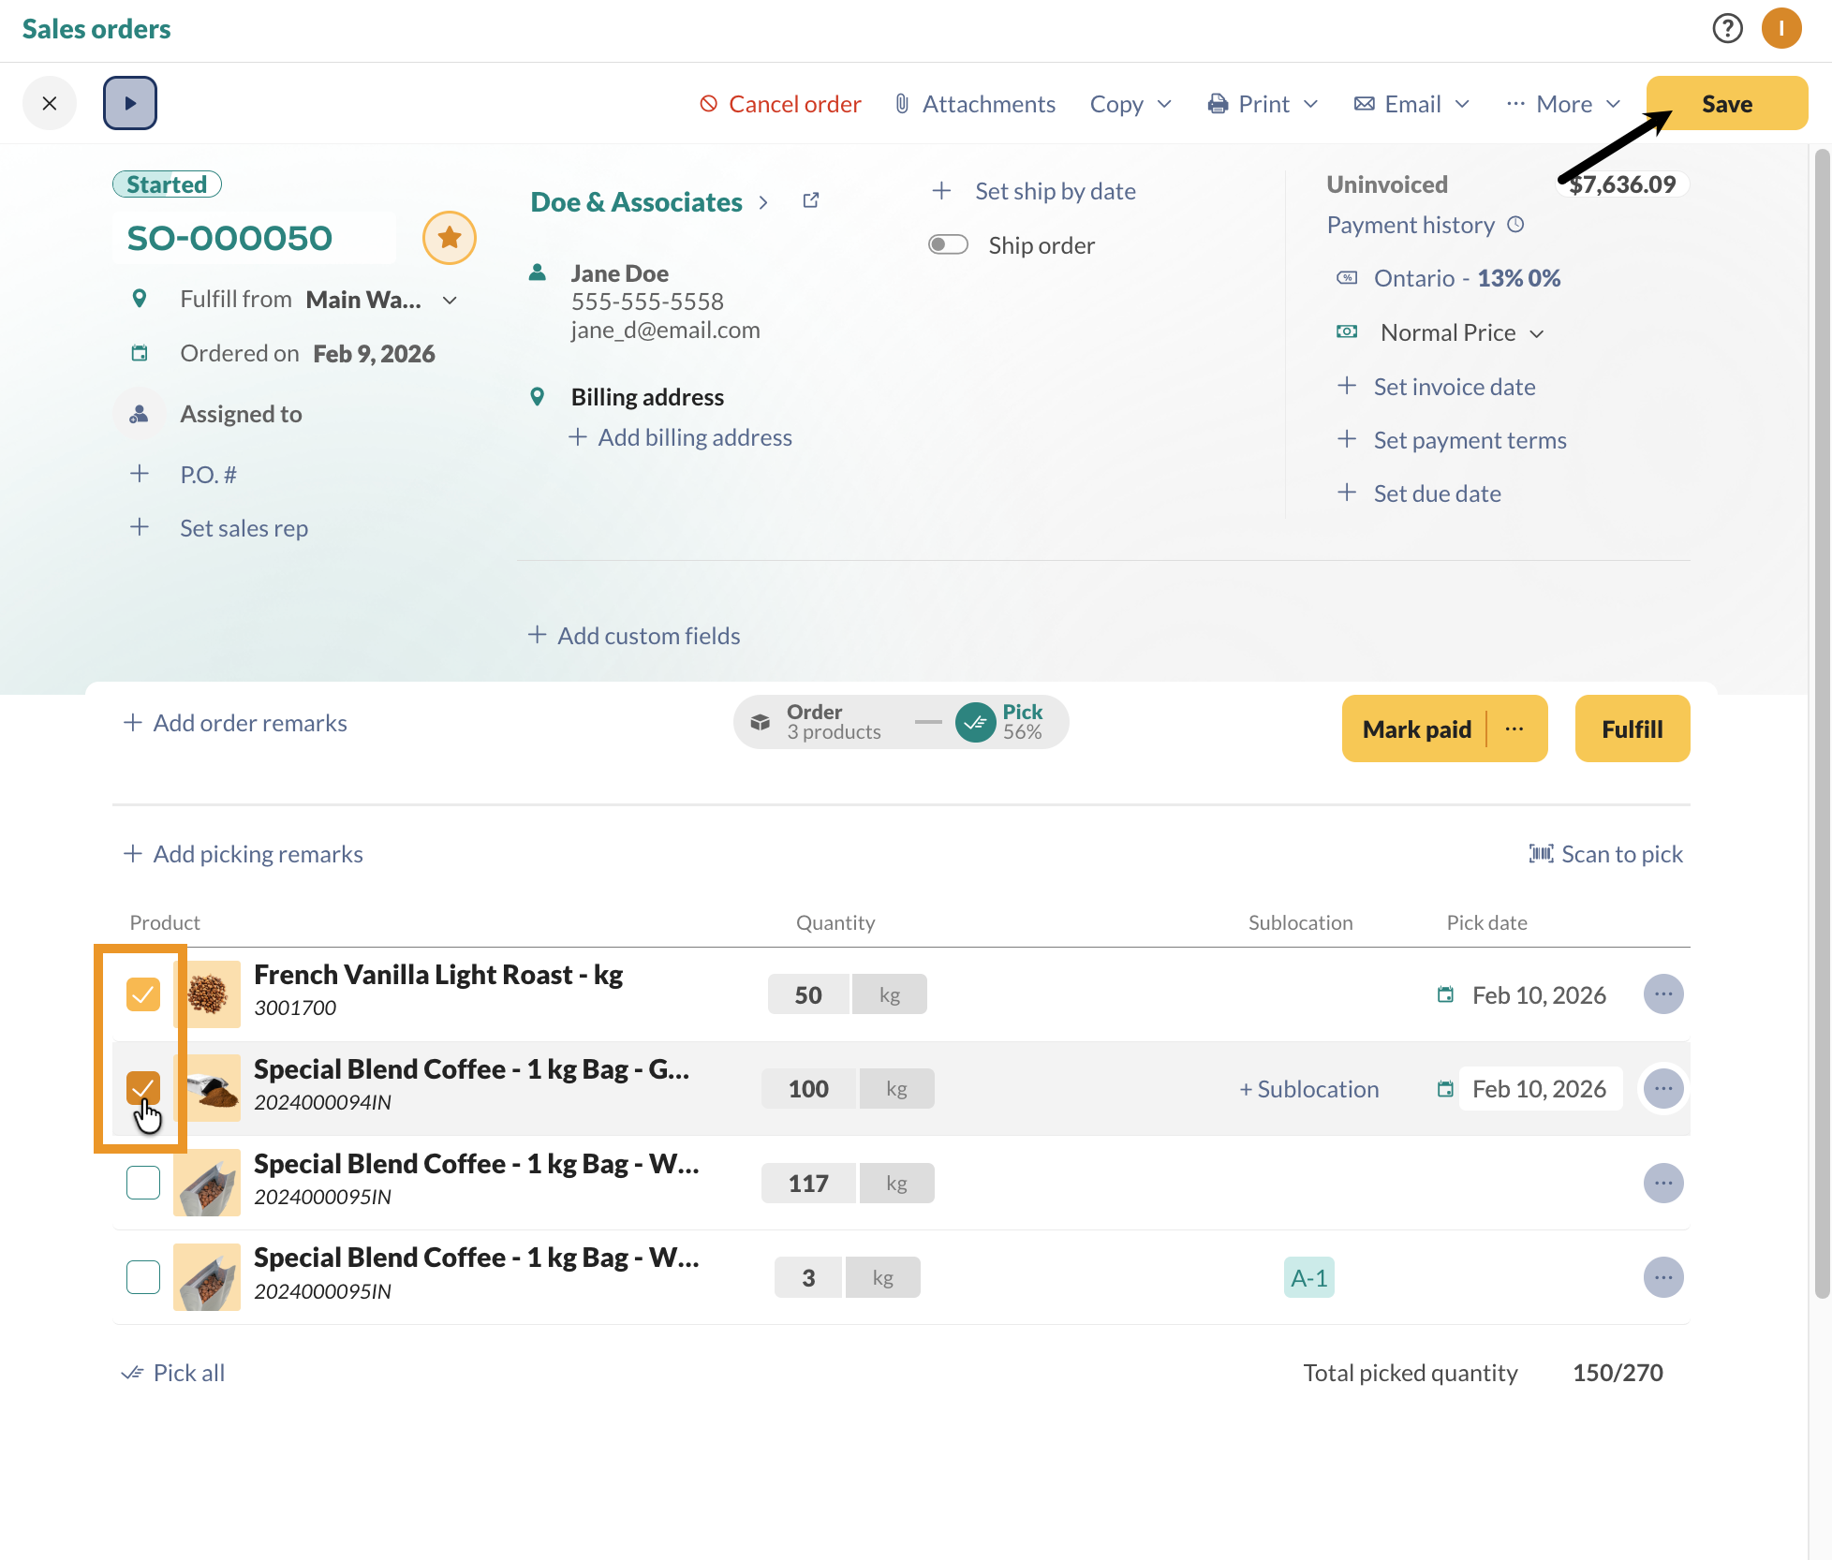The width and height of the screenshot is (1832, 1560).
Task: Click the play button next to close icon
Action: 130,103
